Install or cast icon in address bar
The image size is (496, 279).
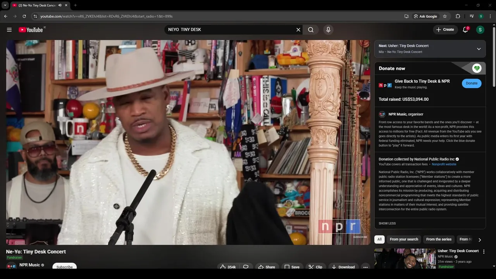(406, 16)
